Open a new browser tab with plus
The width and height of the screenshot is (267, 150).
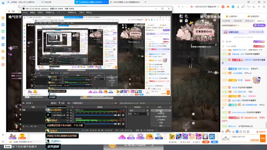pos(145,2)
